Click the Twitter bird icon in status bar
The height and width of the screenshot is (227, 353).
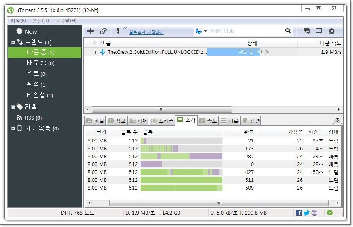(307, 213)
